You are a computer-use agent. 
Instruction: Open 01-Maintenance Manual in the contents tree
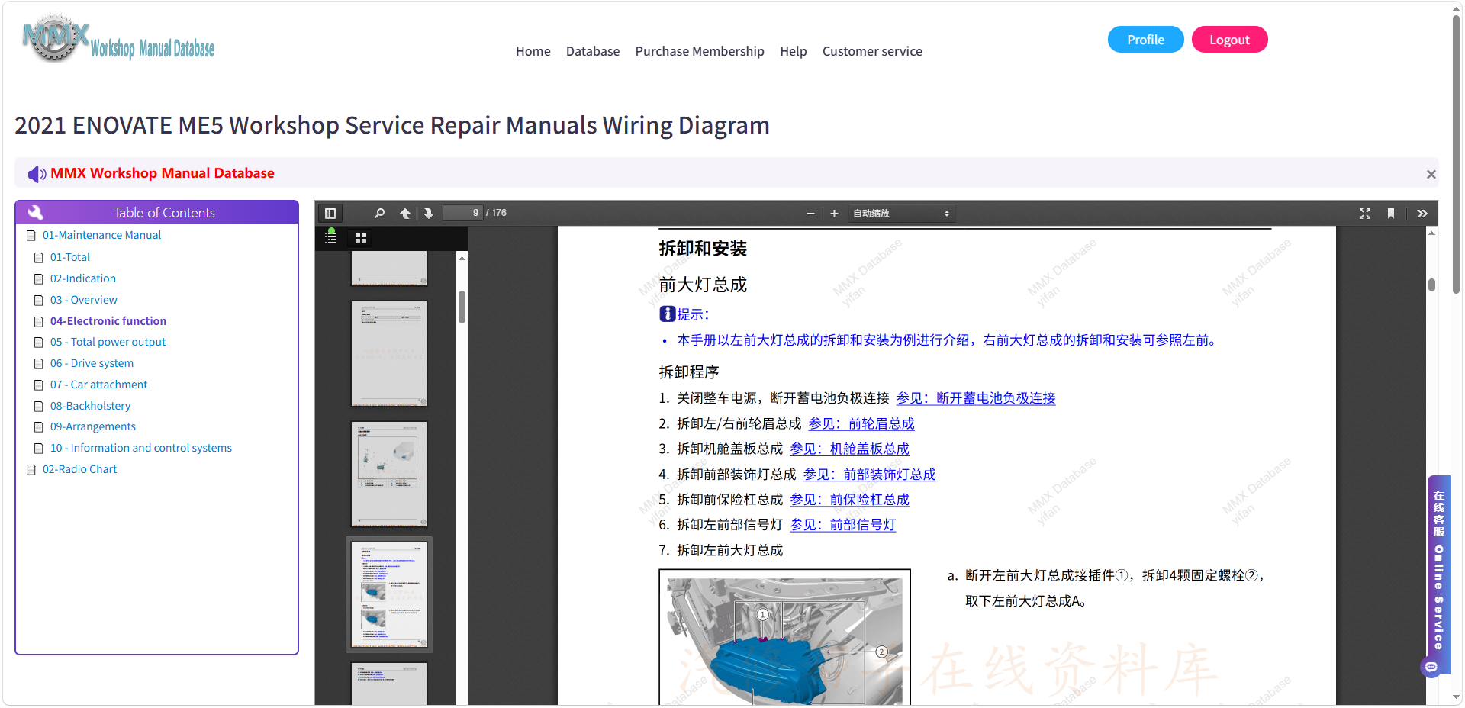101,235
